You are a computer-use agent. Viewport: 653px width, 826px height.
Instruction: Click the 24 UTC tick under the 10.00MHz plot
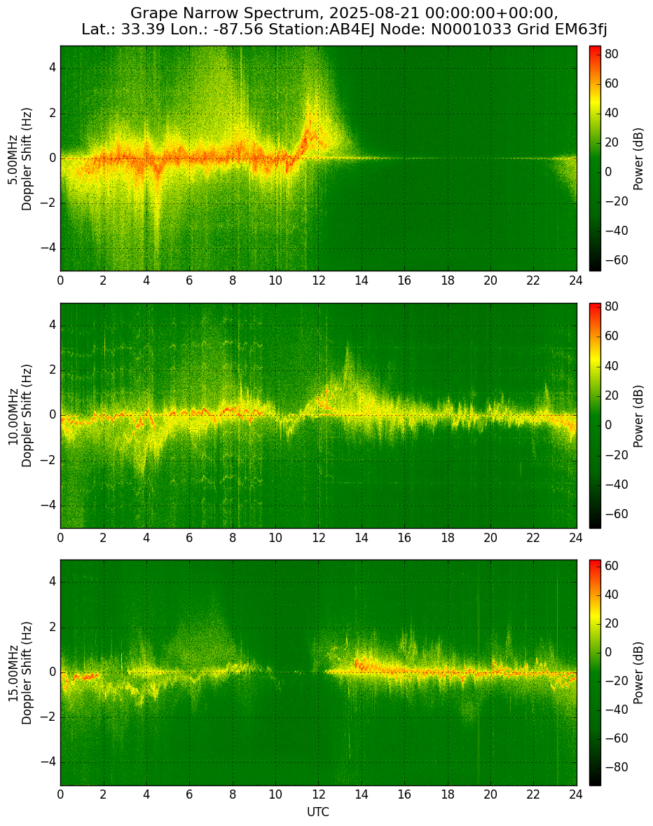coord(576,538)
